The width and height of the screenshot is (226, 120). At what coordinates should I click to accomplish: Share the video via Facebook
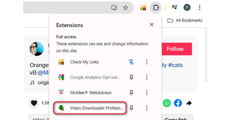(x=178, y=103)
